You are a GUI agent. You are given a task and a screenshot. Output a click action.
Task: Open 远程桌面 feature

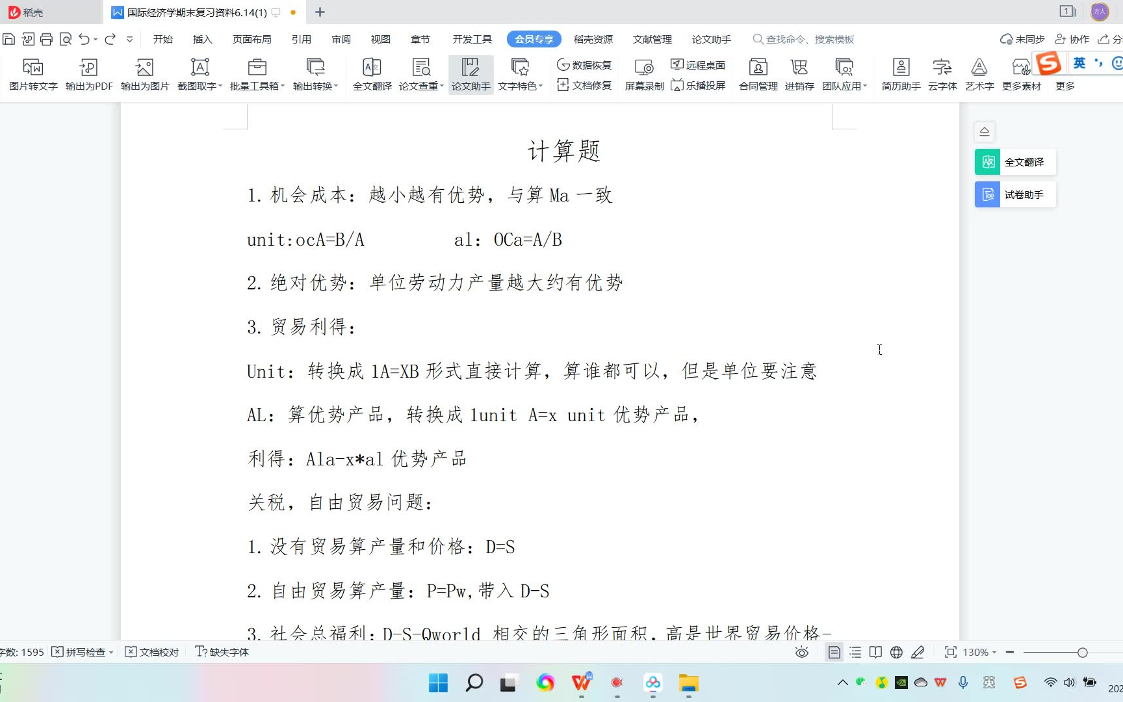point(698,65)
